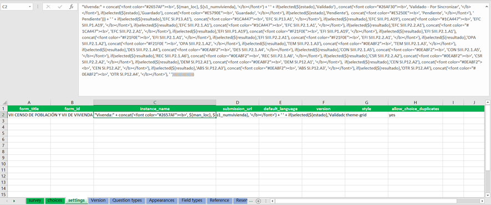Select row 8 header
This screenshot has height=205, width=491.
(4, 151)
